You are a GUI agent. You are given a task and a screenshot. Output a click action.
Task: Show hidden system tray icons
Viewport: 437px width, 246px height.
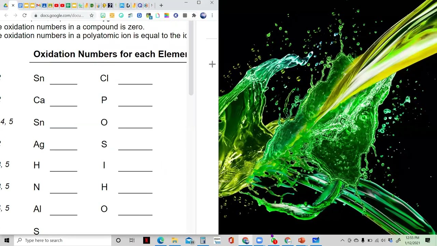(x=342, y=241)
